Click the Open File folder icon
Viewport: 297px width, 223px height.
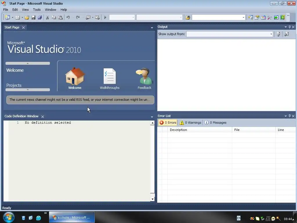pyautogui.click(x=27, y=17)
